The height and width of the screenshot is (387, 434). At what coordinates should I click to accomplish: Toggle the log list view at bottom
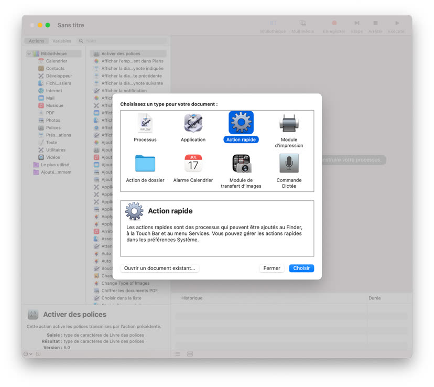[x=177, y=354]
